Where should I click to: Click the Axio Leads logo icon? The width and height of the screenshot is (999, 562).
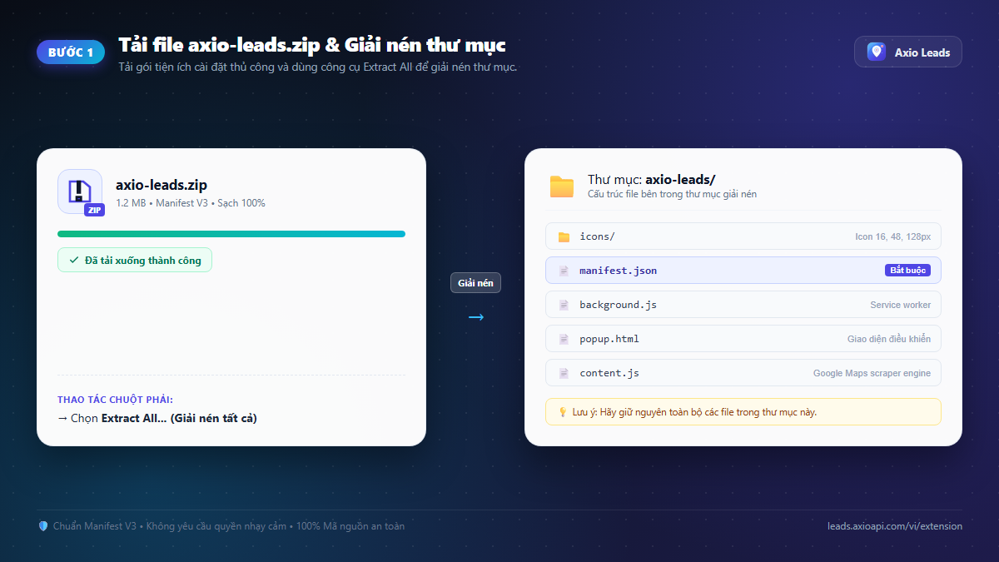[876, 52]
